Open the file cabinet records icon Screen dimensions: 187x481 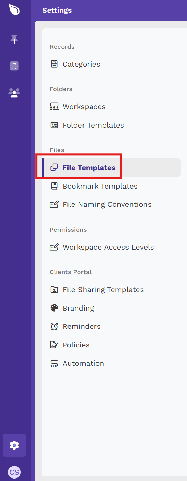(14, 66)
